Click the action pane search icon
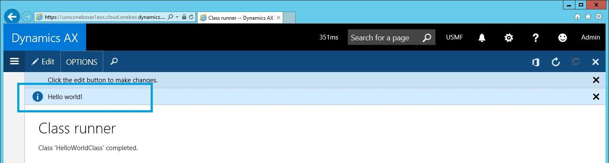 114,61
